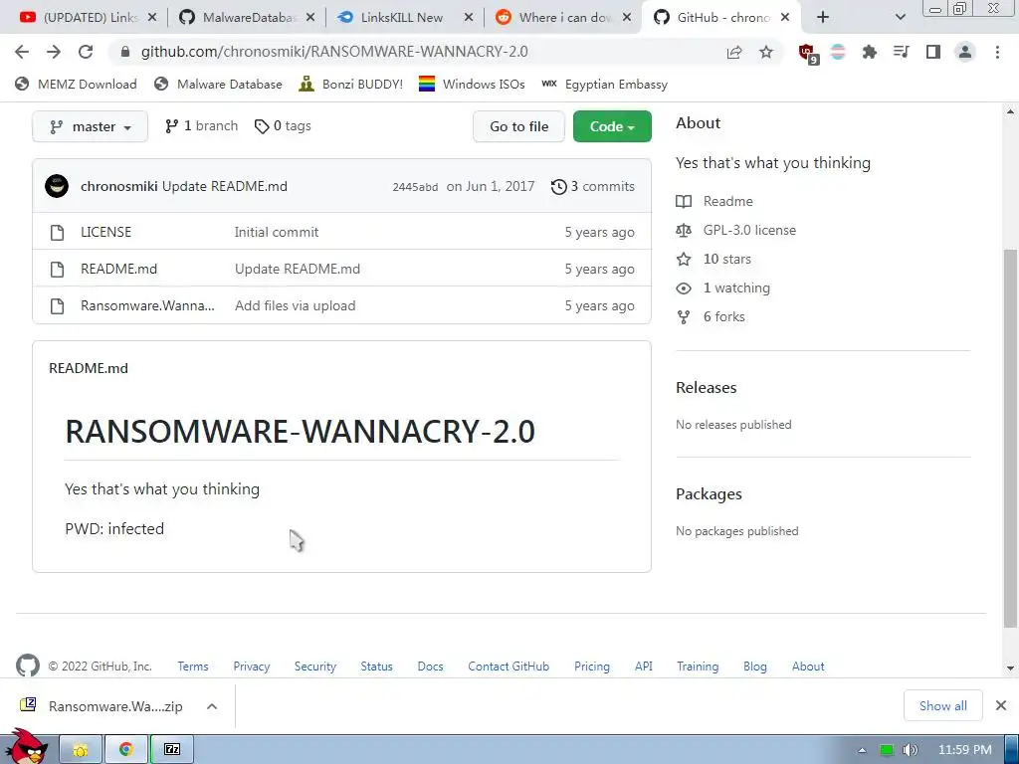1019x764 pixels.
Task: Click the eye icon beside 1 watching
Action: (x=684, y=288)
